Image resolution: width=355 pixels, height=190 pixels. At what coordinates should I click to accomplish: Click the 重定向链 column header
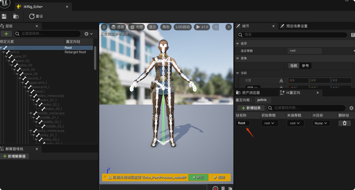click(x=79, y=42)
